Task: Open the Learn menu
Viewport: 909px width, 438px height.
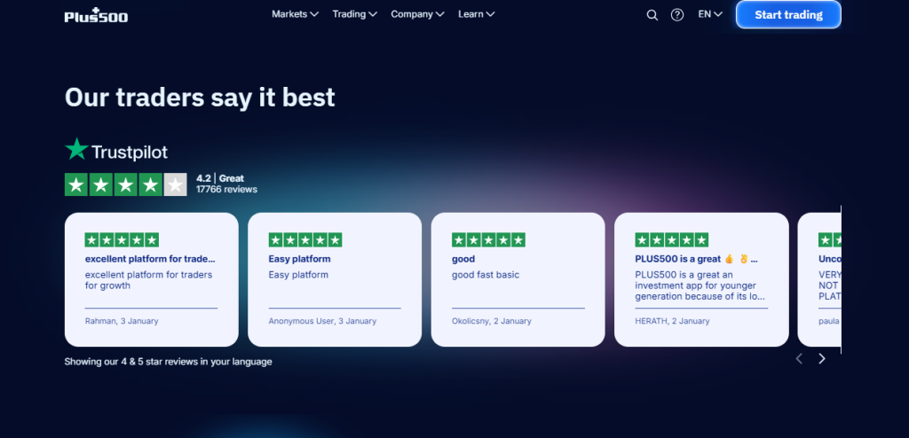Action: pyautogui.click(x=476, y=14)
